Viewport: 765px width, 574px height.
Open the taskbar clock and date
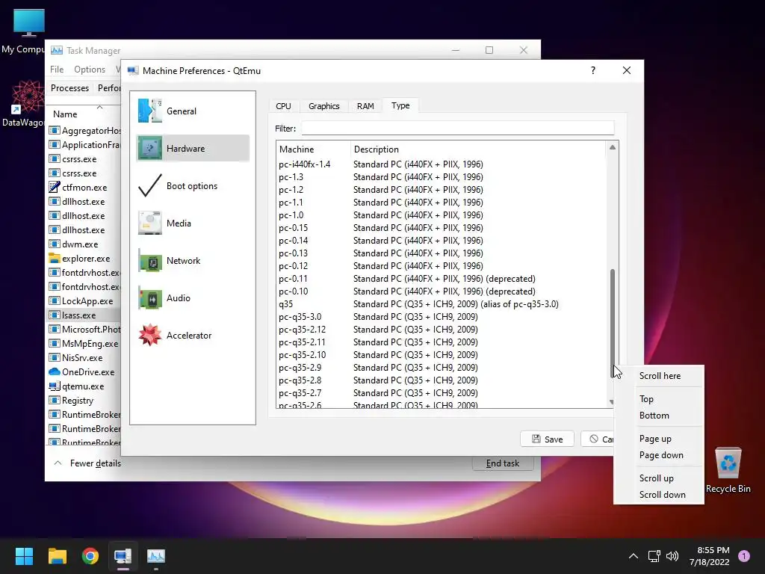click(x=710, y=556)
